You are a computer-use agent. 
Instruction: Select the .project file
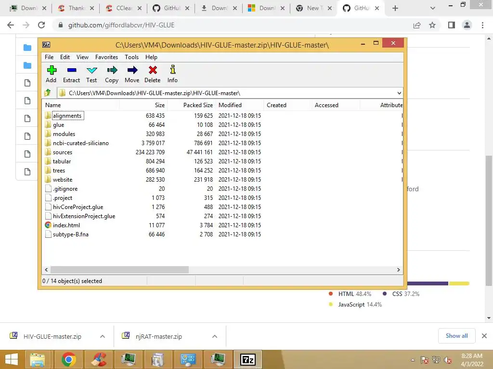63,197
